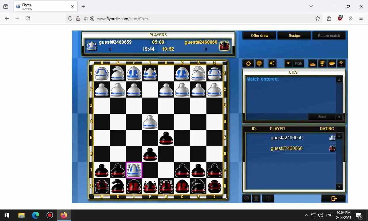Image resolution: width=368 pixels, height=221 pixels.
Task: Open the browser extensions puzzle icon
Action: click(x=329, y=18)
